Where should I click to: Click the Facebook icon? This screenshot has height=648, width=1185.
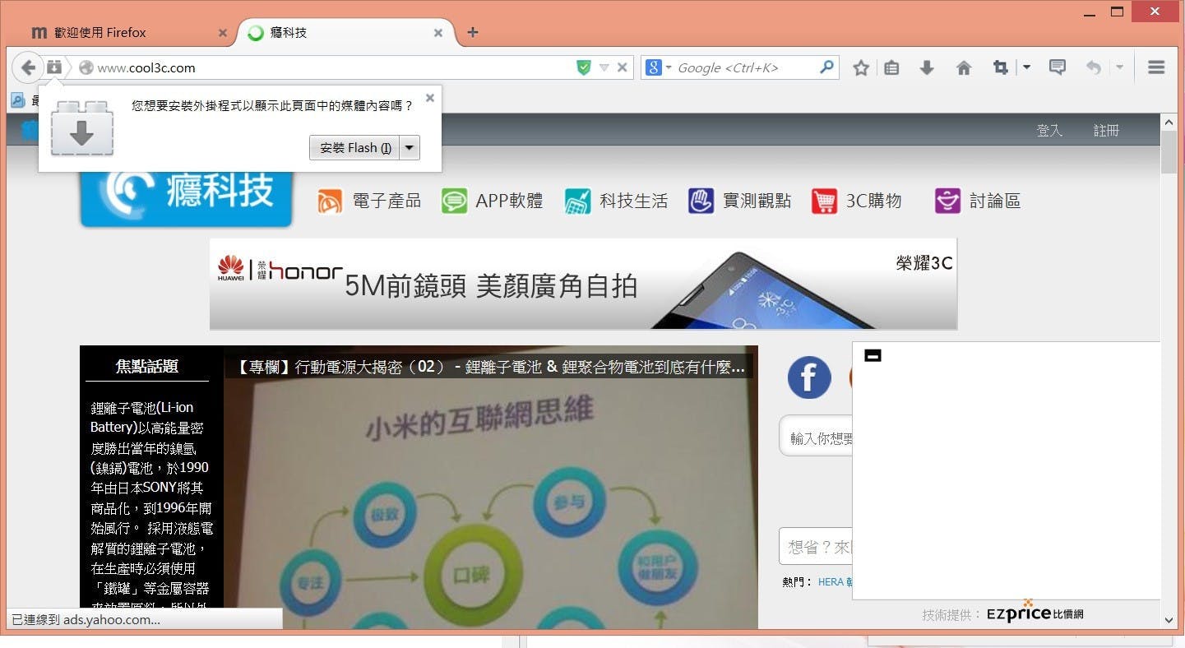click(809, 378)
